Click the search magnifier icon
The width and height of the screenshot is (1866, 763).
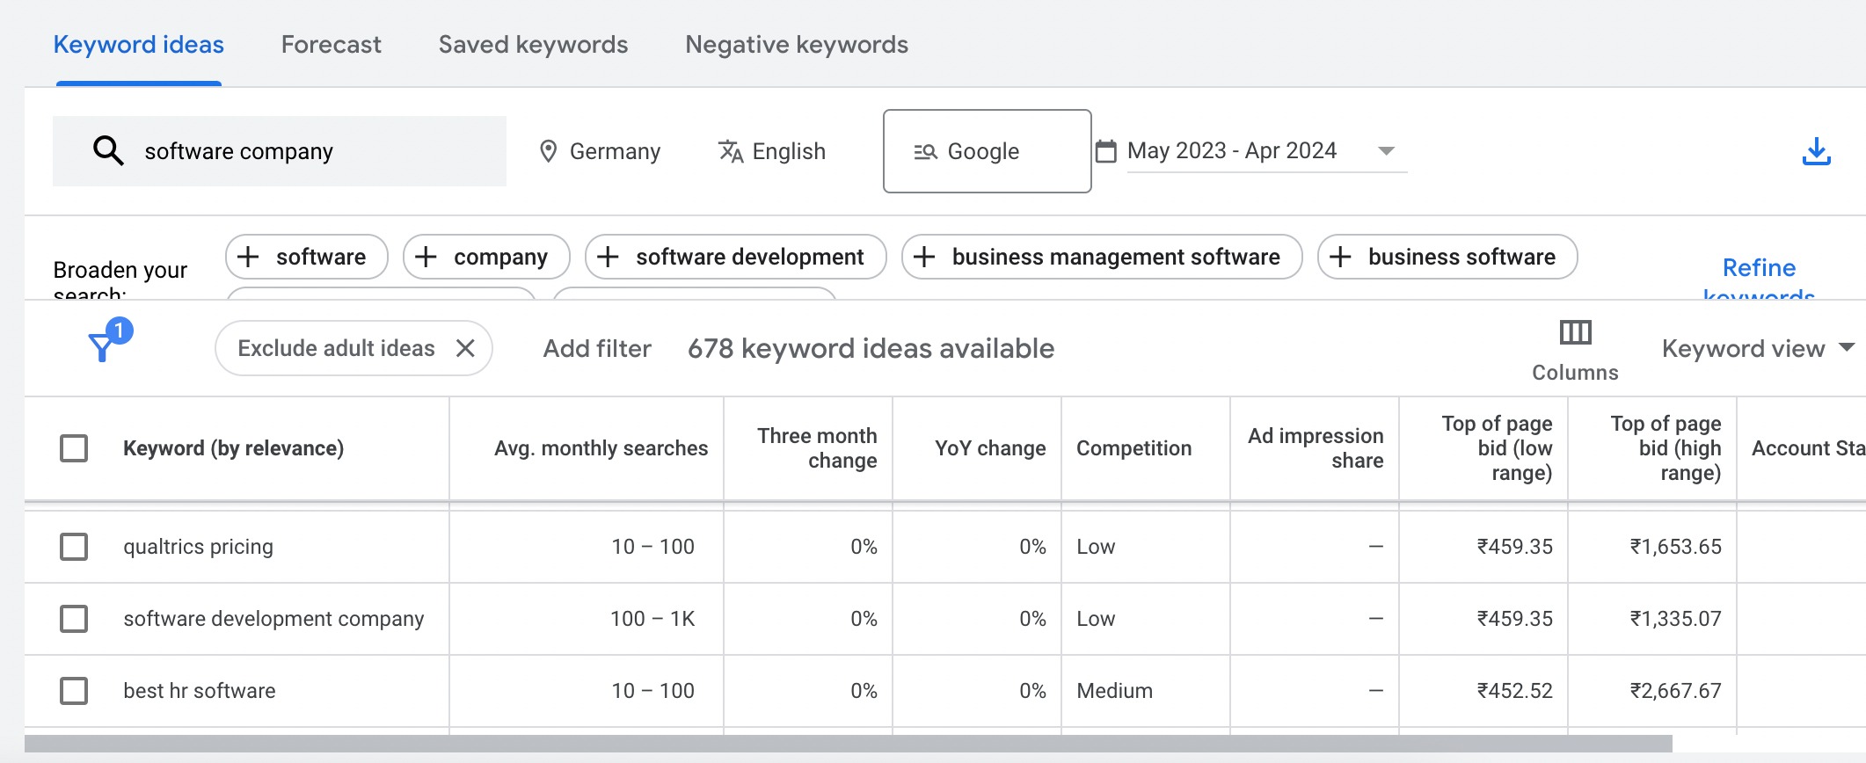point(108,150)
